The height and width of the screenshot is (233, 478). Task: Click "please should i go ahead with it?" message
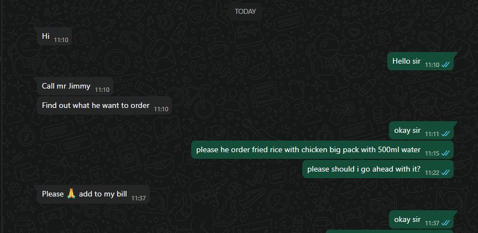378,169
